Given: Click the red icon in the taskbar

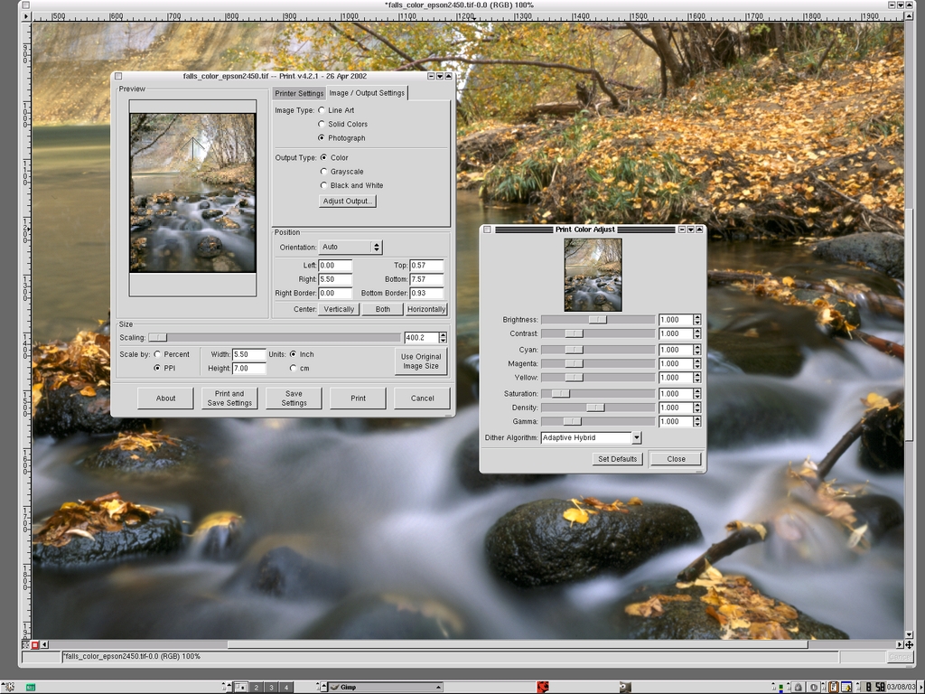Looking at the screenshot, I should 543,687.
